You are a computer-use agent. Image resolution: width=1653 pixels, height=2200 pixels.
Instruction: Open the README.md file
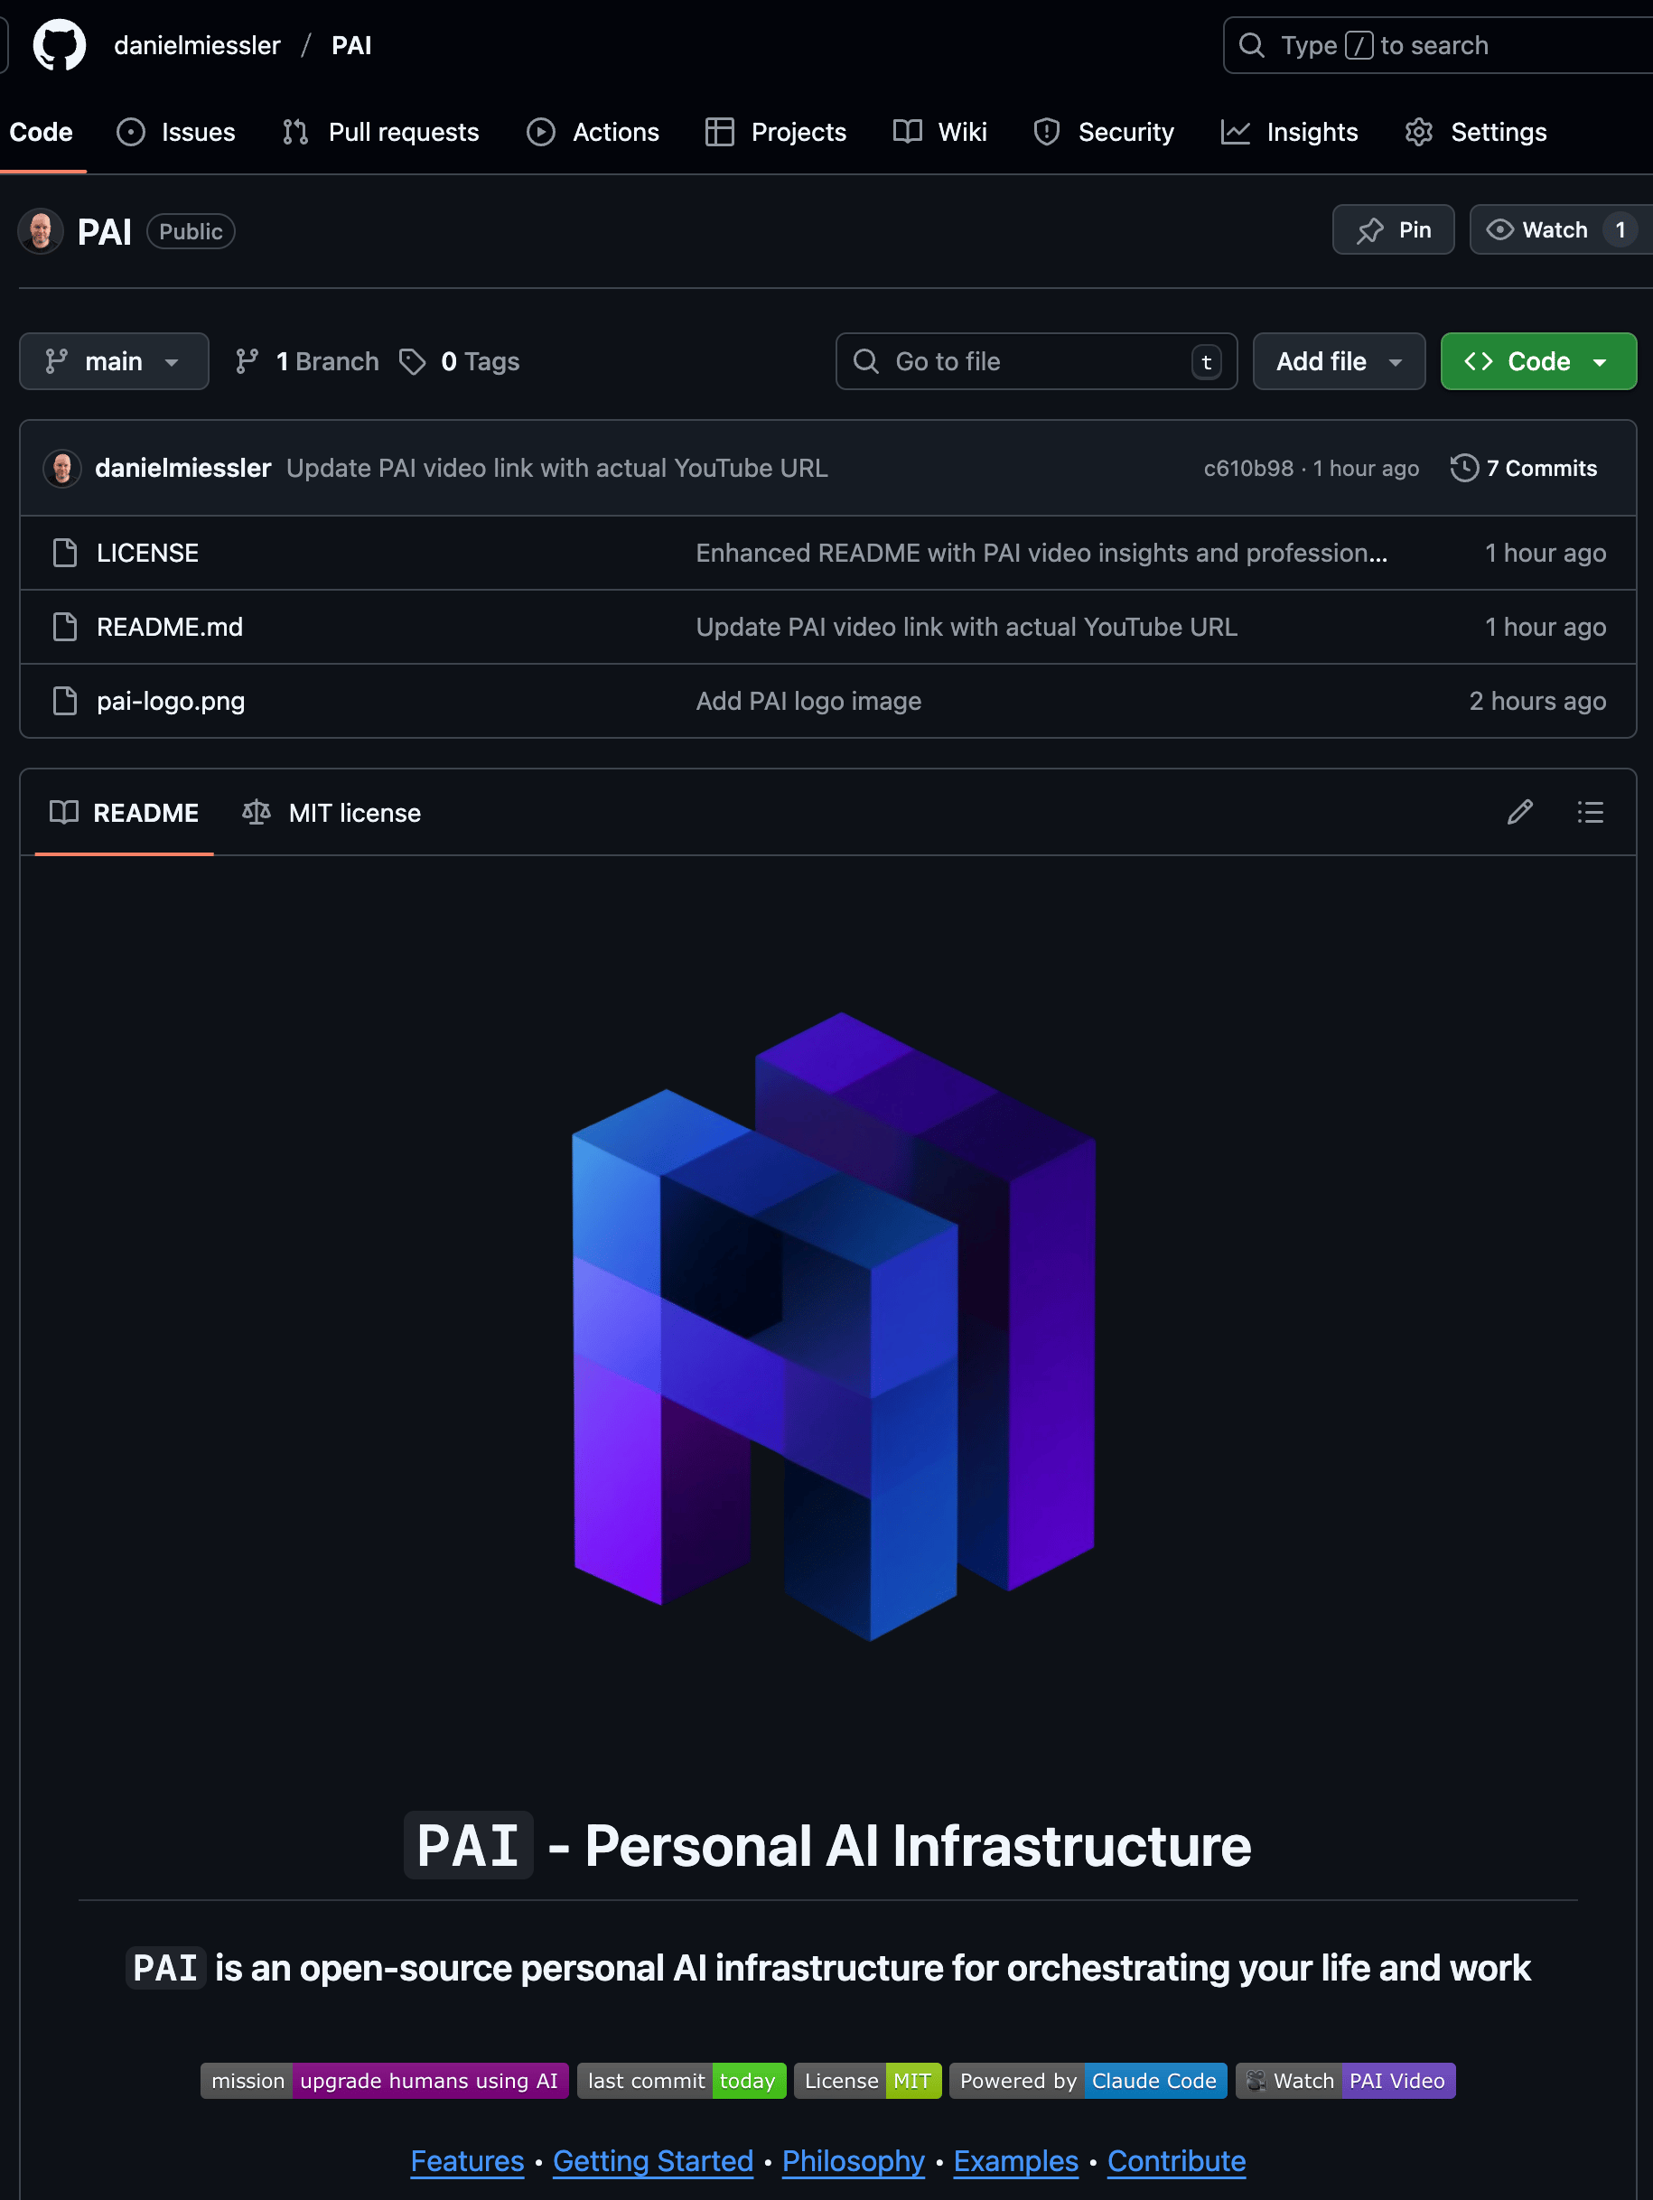click(x=169, y=627)
